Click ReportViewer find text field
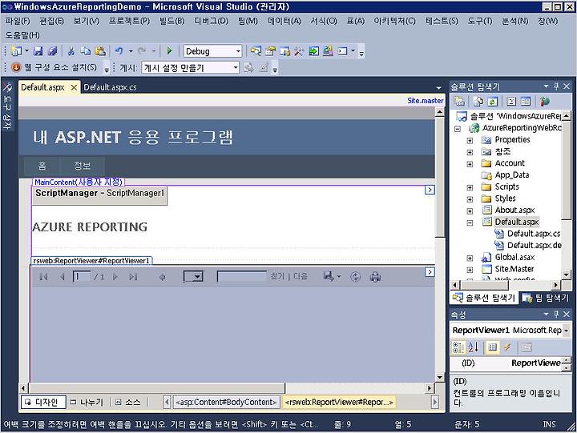Image resolution: width=577 pixels, height=433 pixels. coord(242,277)
